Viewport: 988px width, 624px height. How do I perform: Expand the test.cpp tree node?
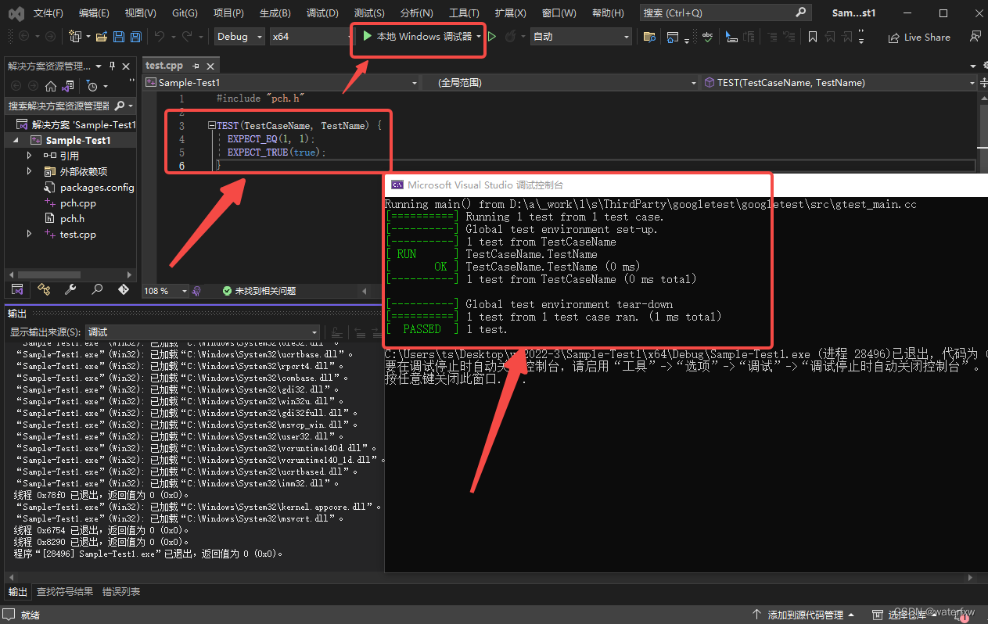click(x=30, y=235)
